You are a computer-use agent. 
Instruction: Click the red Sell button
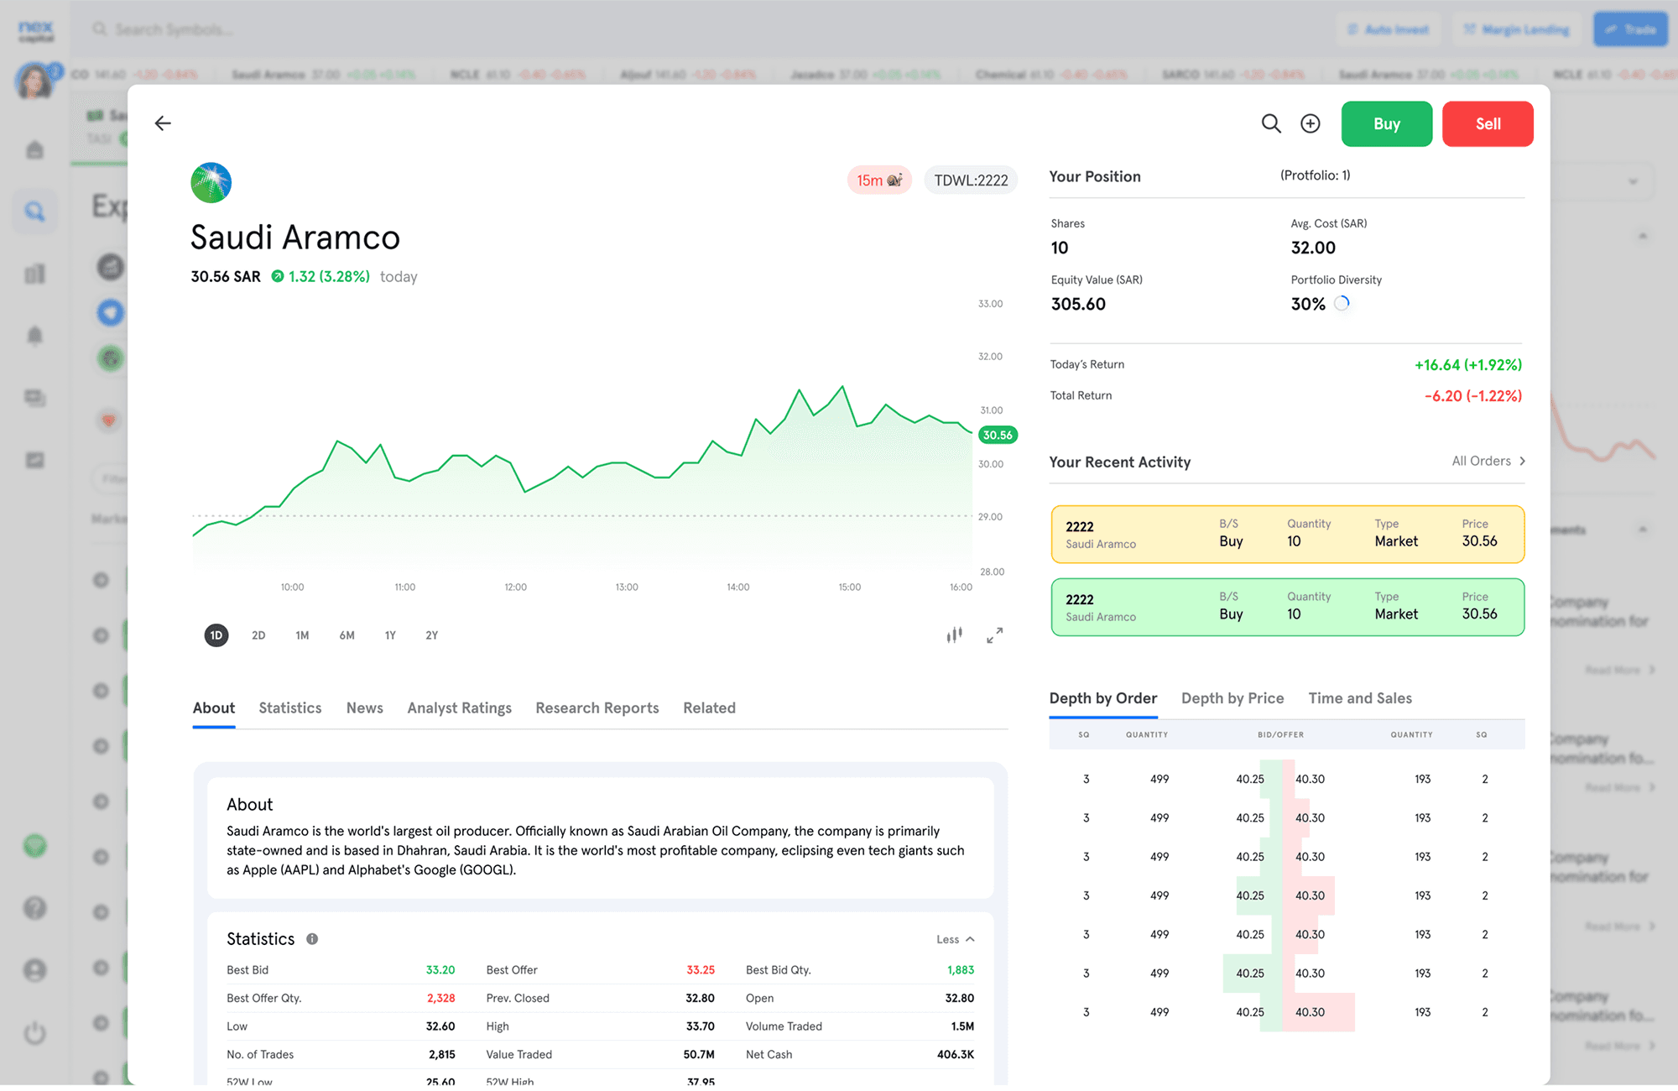click(x=1488, y=124)
